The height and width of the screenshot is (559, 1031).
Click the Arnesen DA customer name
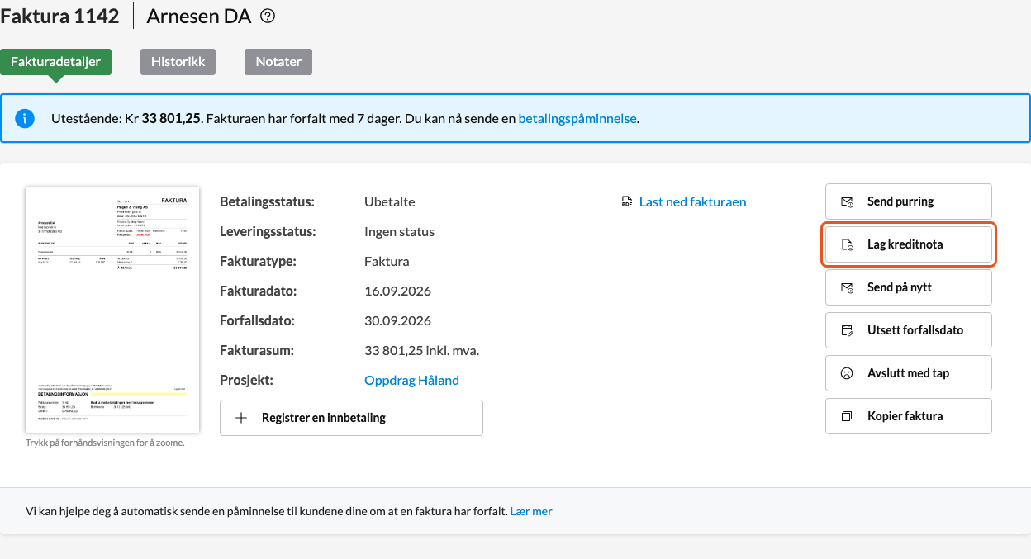pos(199,16)
